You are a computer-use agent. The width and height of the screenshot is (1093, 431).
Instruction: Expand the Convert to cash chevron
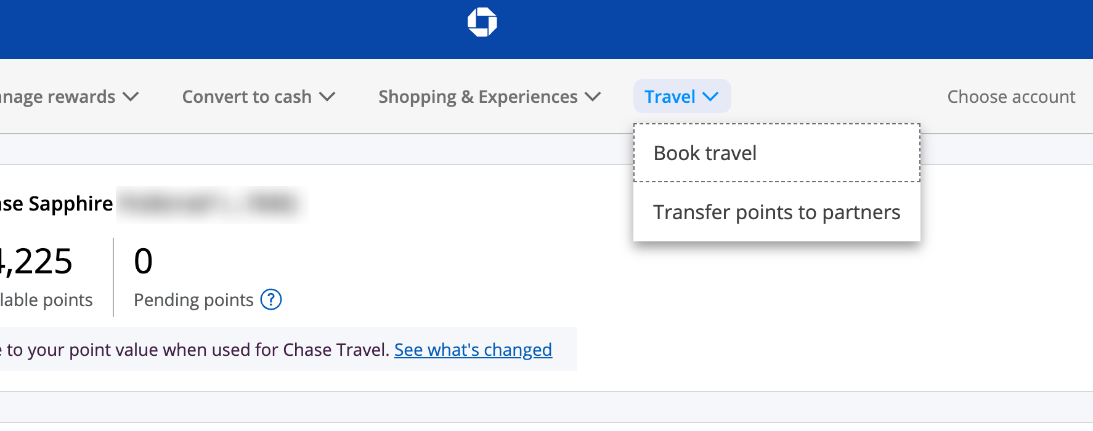coord(328,97)
